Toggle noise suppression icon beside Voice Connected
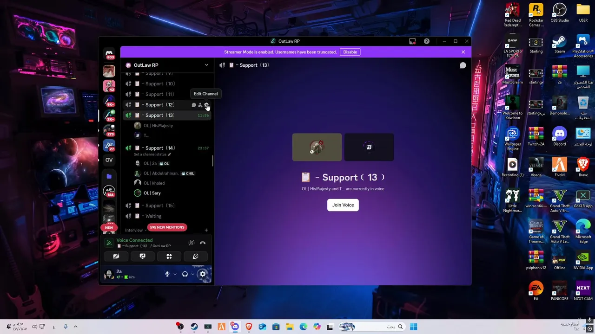The height and width of the screenshot is (334, 595). click(x=191, y=243)
